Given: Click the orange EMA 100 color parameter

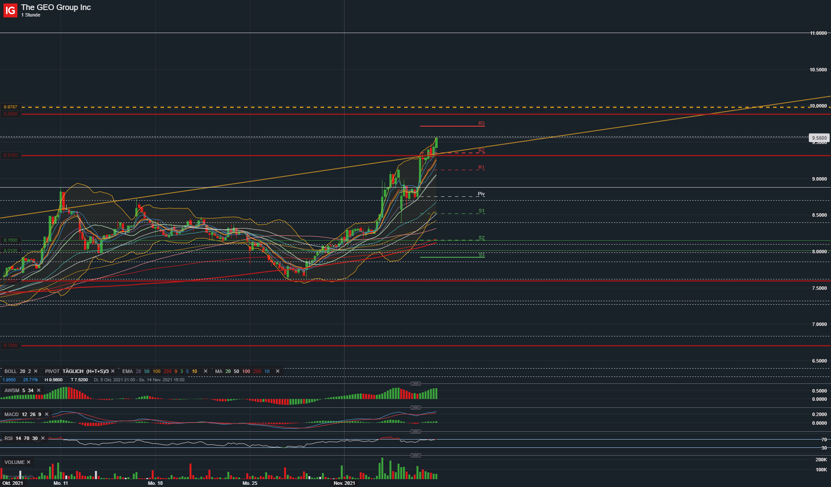Looking at the screenshot, I should click(156, 371).
